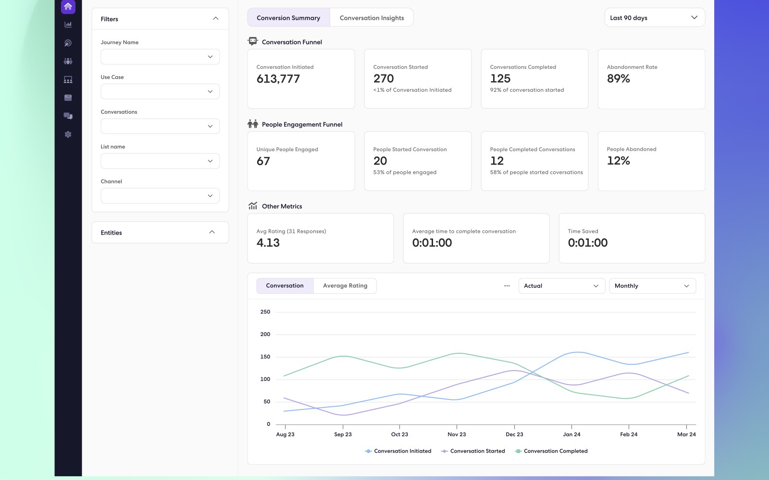Viewport: 769px width, 480px height.
Task: Open the Journey Name dropdown
Action: tap(160, 57)
